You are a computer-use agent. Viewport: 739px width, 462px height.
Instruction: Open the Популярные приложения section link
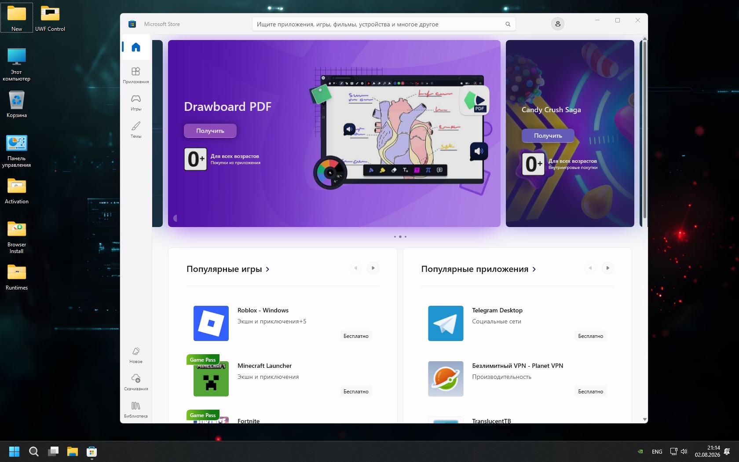[x=479, y=269]
